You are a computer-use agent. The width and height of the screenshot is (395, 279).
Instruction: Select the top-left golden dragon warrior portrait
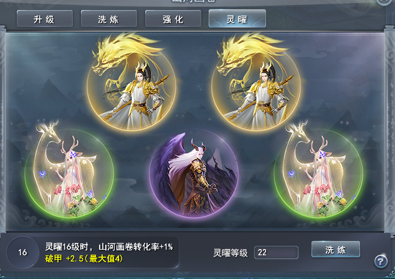coord(131,87)
